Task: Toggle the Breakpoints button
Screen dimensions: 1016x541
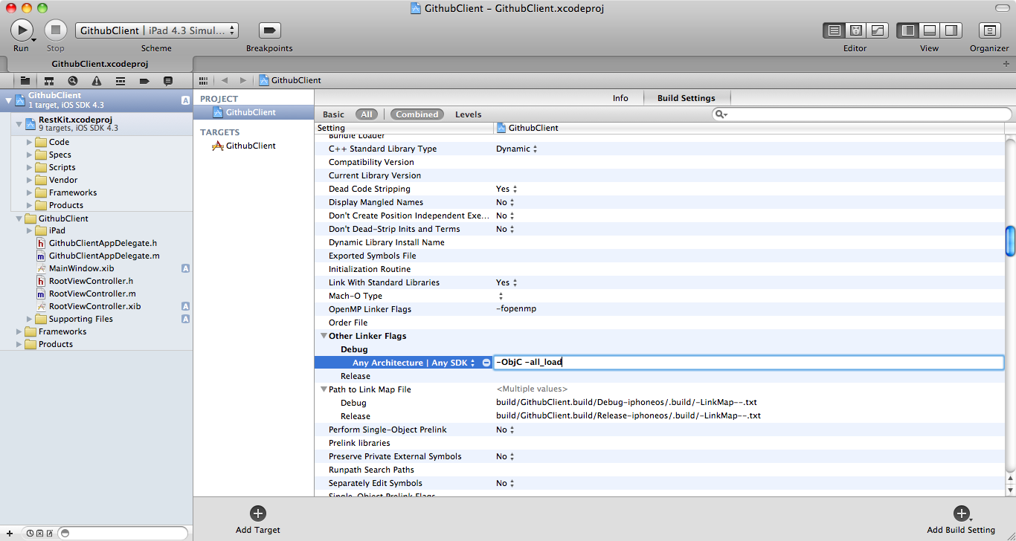Action: click(x=269, y=30)
